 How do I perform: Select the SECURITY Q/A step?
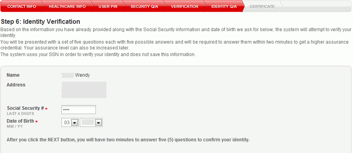pyautogui.click(x=144, y=7)
